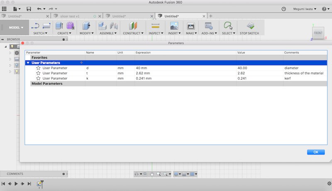Open Megumi Iwata account dropdown

pyautogui.click(x=305, y=9)
